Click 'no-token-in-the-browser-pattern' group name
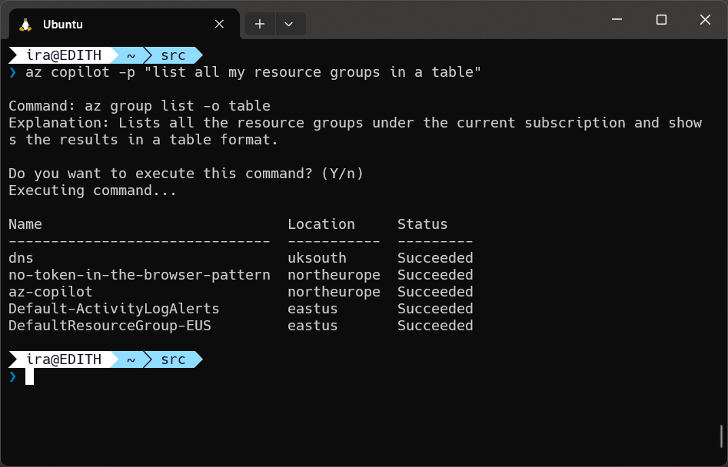 pos(139,275)
